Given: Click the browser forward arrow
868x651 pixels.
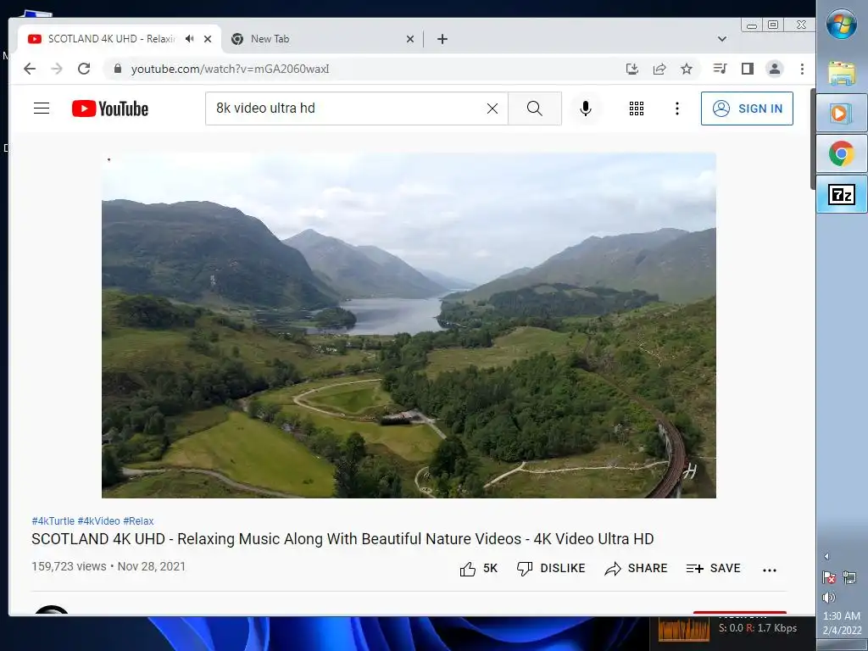Looking at the screenshot, I should pos(57,69).
